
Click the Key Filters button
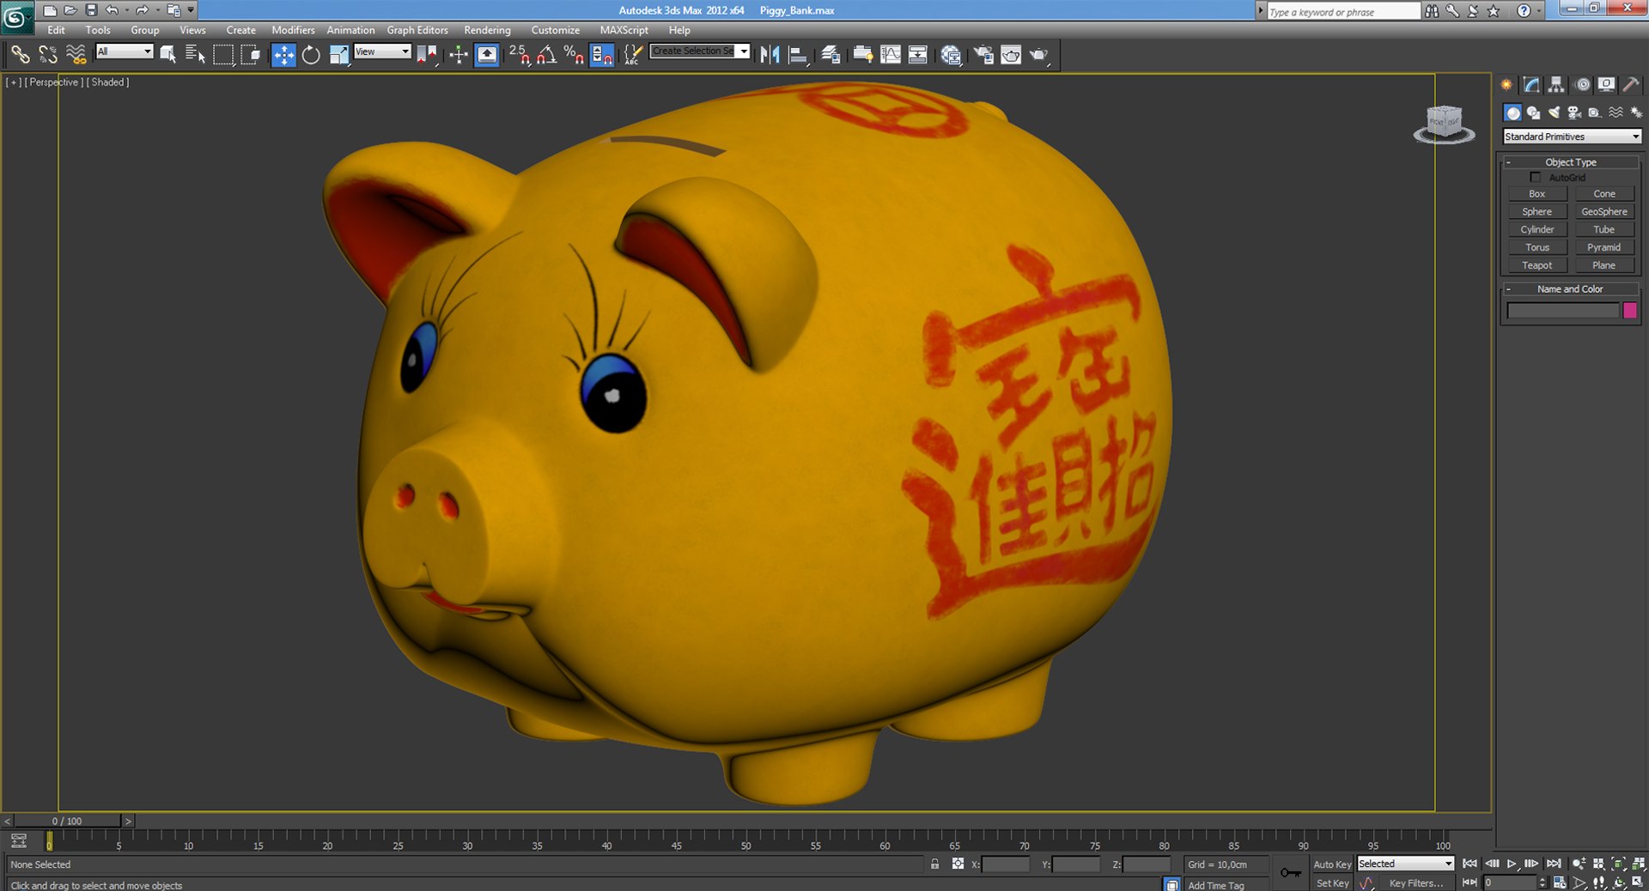pos(1416,883)
